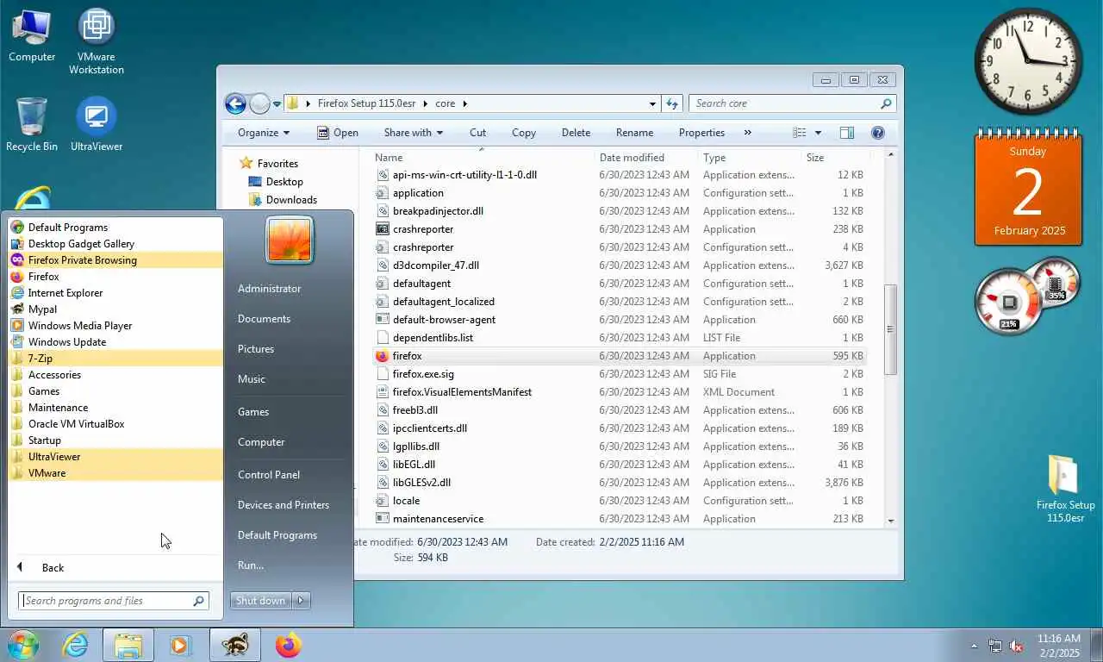Open Windows Media Player in Start menu
Screen dimensions: 1103x662
(x=115, y=326)
